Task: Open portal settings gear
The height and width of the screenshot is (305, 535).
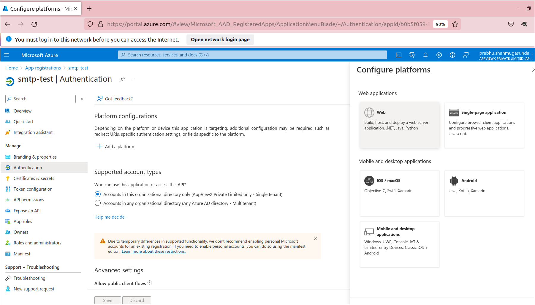Action: [x=439, y=55]
